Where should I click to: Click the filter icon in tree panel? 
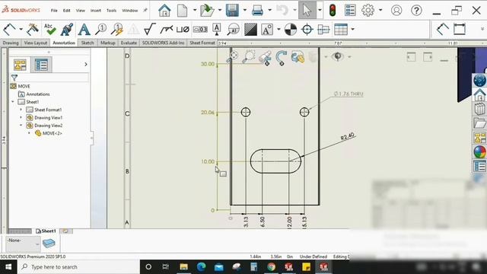coord(14,78)
